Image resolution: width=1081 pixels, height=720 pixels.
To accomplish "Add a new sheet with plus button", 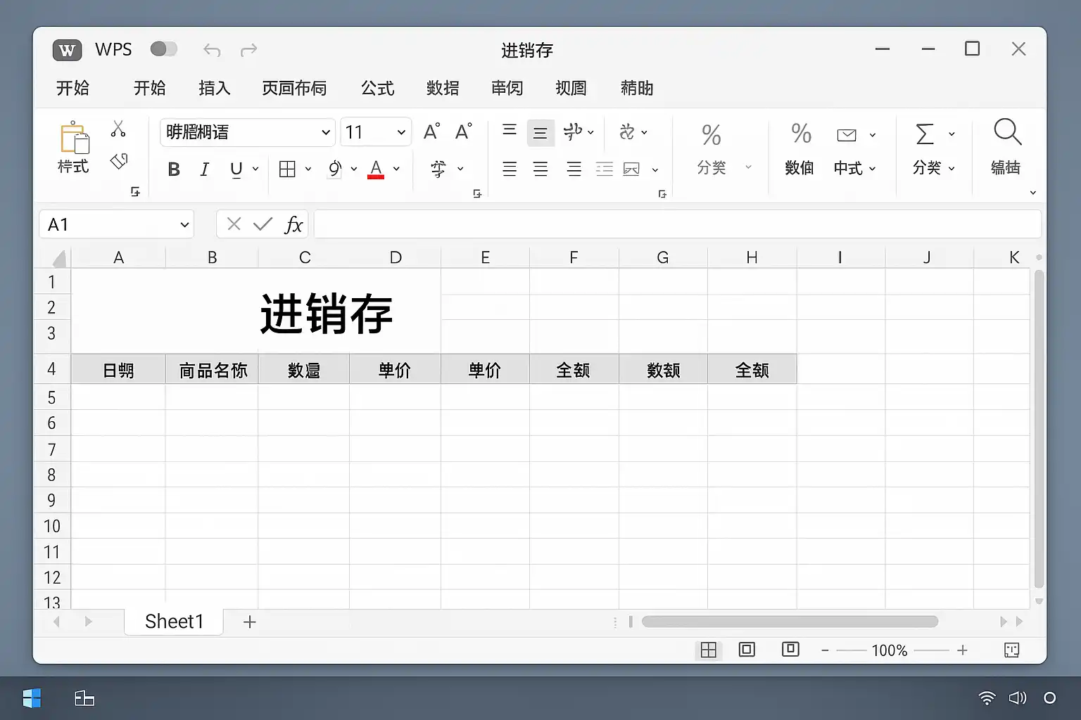I will (x=249, y=622).
